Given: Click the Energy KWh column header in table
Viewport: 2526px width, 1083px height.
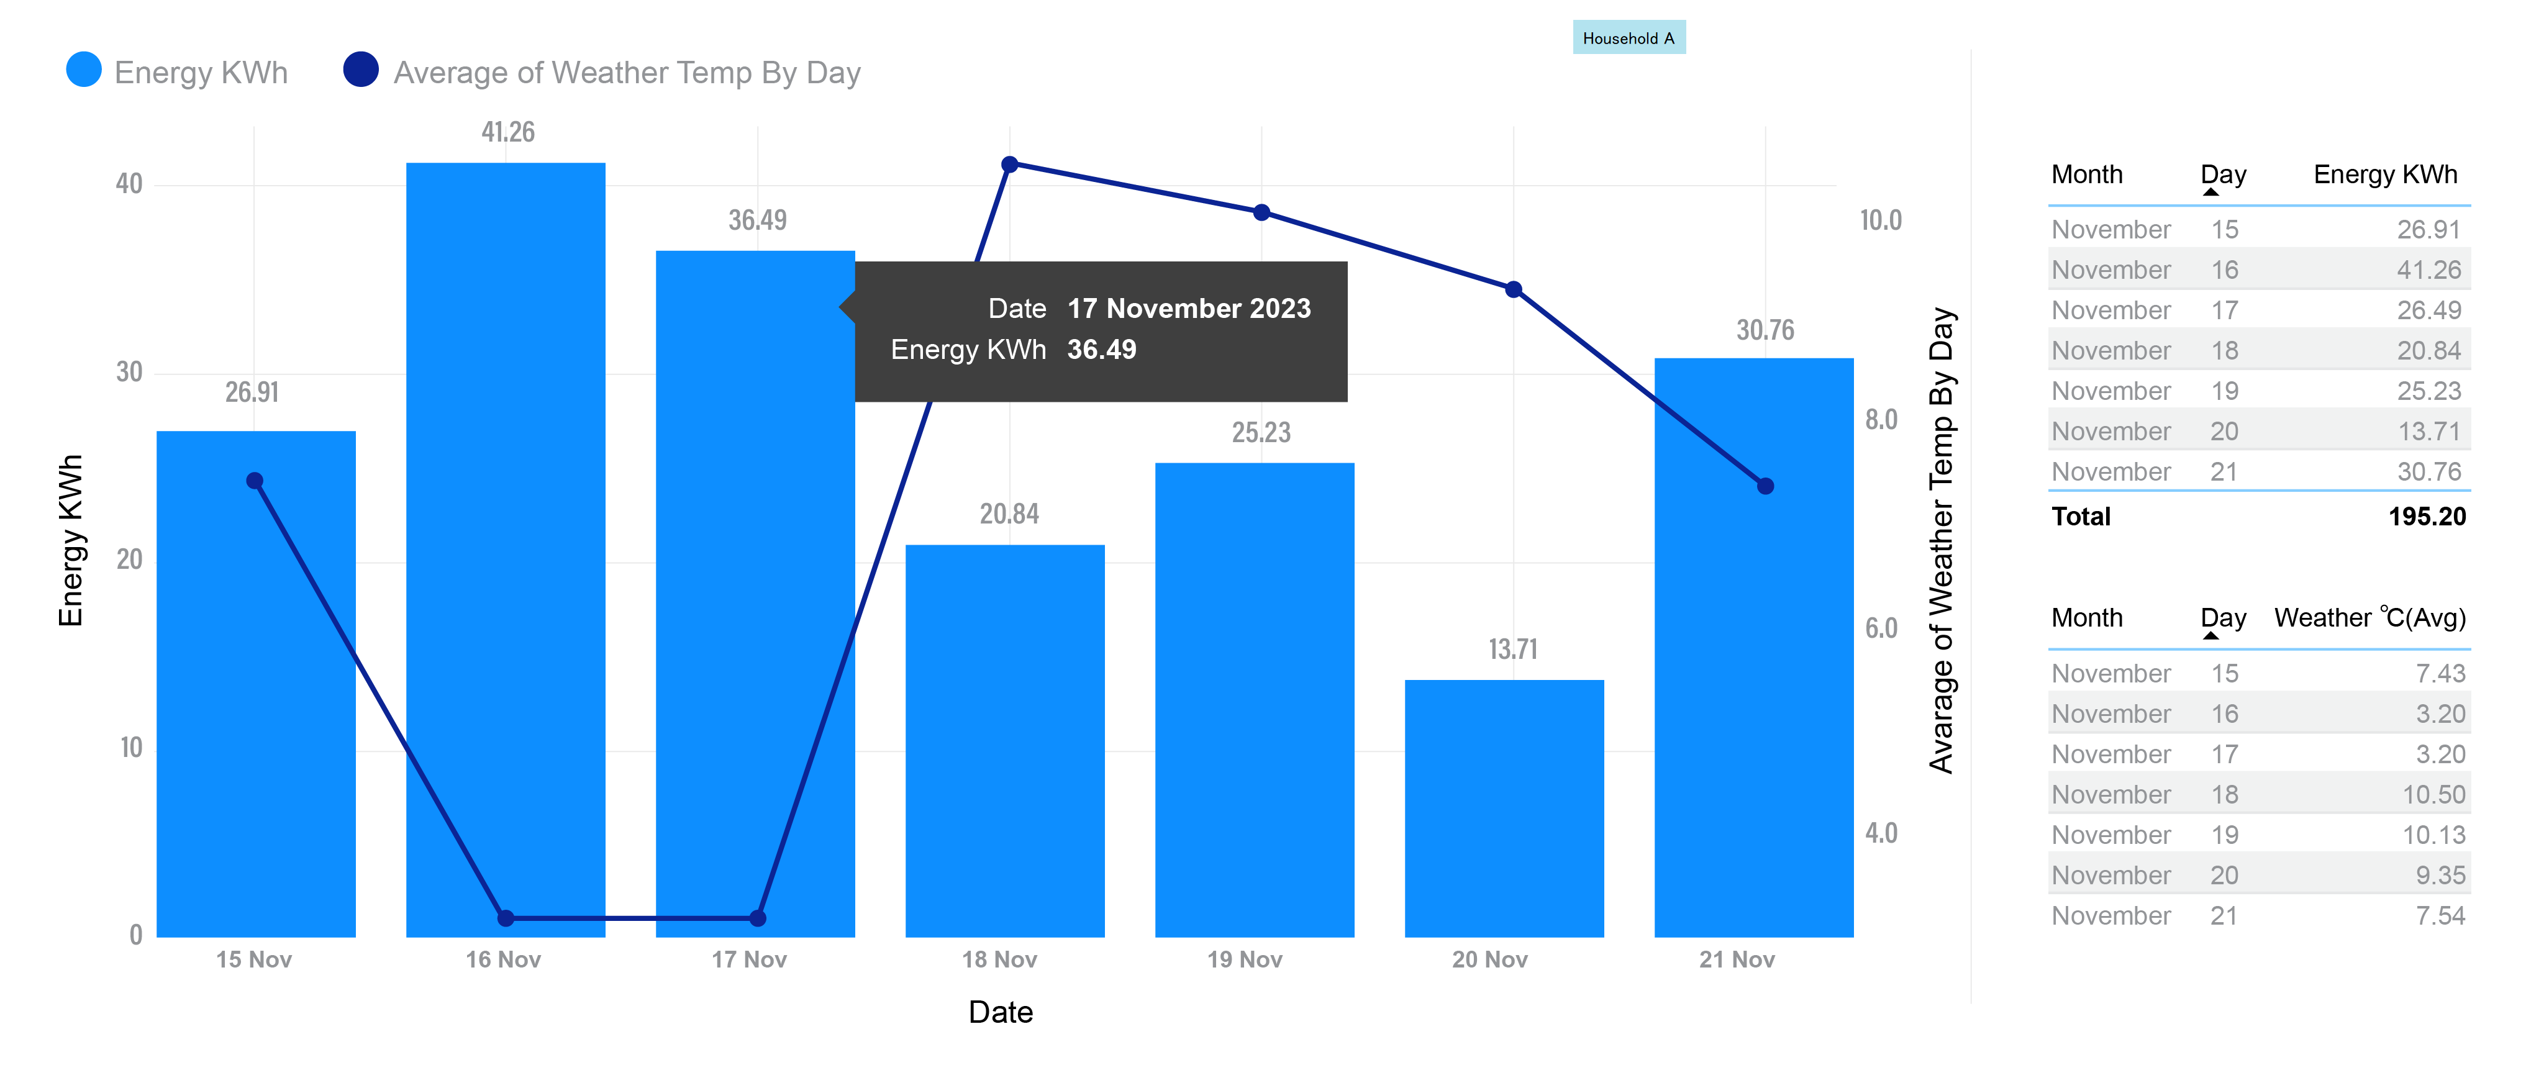Looking at the screenshot, I should click(x=2385, y=174).
